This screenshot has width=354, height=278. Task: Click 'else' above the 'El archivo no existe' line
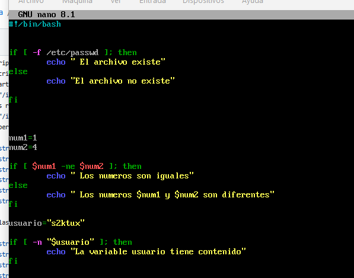[x=18, y=72]
